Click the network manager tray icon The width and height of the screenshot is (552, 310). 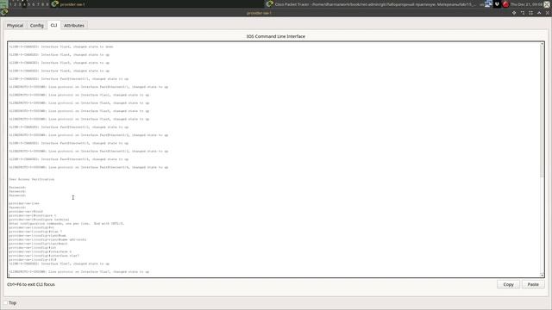pos(488,4)
